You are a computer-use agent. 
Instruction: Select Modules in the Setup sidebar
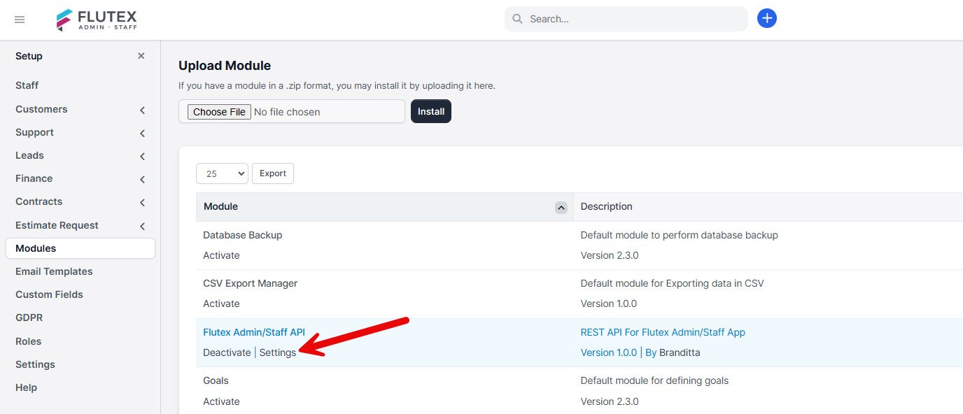80,248
